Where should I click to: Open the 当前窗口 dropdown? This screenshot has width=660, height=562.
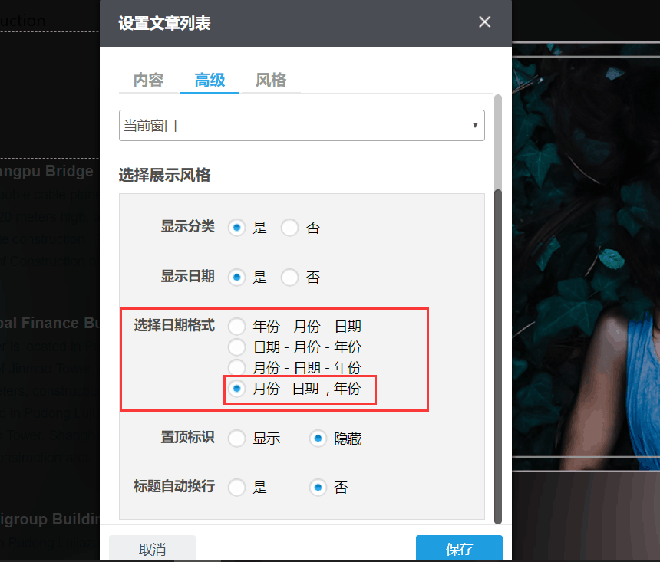tap(302, 125)
